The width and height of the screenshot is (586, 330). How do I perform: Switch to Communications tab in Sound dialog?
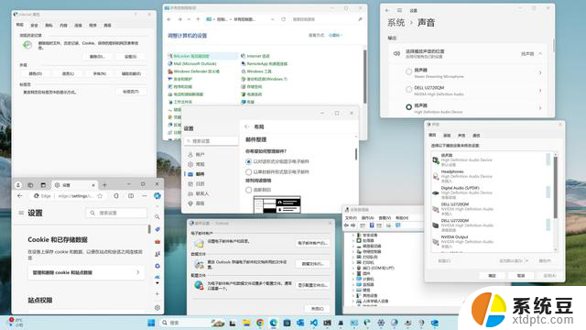tap(476, 135)
